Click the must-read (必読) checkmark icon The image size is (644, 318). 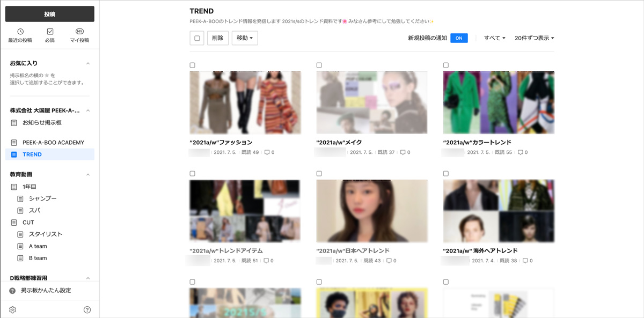(x=50, y=32)
